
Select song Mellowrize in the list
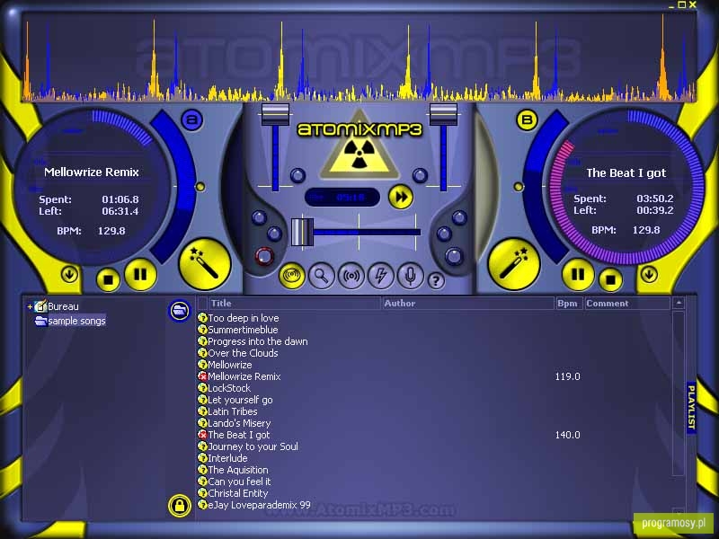(230, 365)
